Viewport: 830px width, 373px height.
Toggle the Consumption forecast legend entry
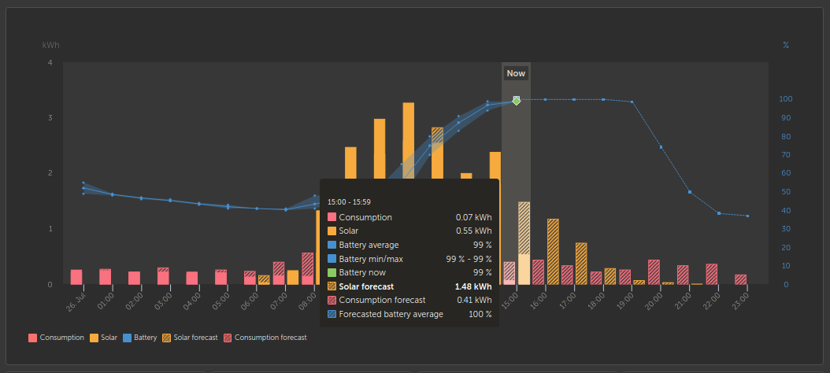coord(265,338)
